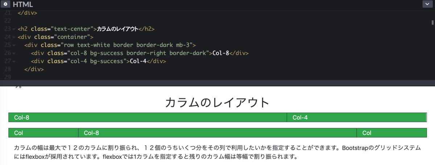Click the Col-8 cell in the first preview row
435x165 pixels.
[148, 117]
